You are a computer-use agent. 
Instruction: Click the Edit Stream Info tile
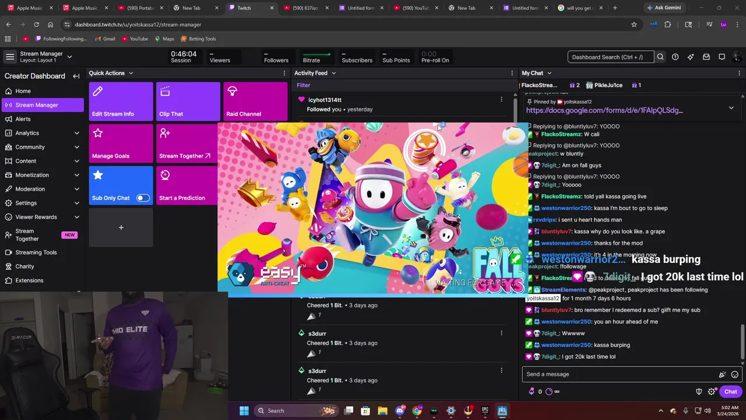121,101
